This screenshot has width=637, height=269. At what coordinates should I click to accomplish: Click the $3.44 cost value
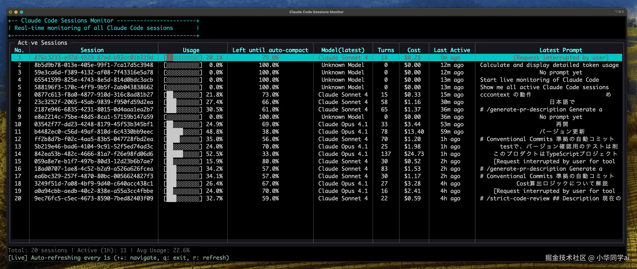coord(412,124)
